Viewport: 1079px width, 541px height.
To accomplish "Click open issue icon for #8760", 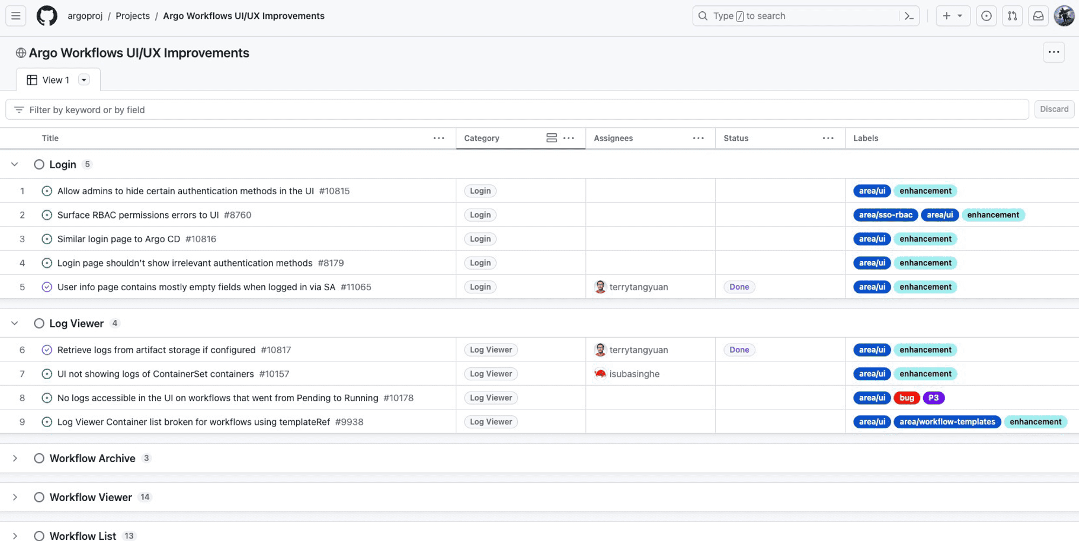I will [x=47, y=215].
